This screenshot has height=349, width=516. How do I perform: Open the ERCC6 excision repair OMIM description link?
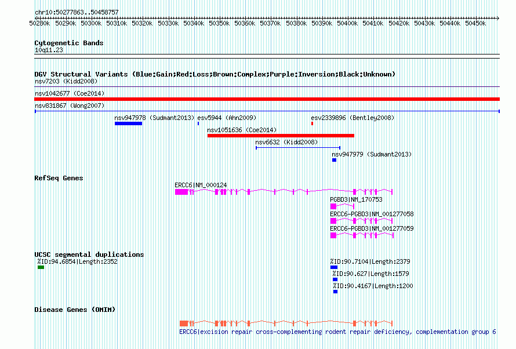coord(337,332)
